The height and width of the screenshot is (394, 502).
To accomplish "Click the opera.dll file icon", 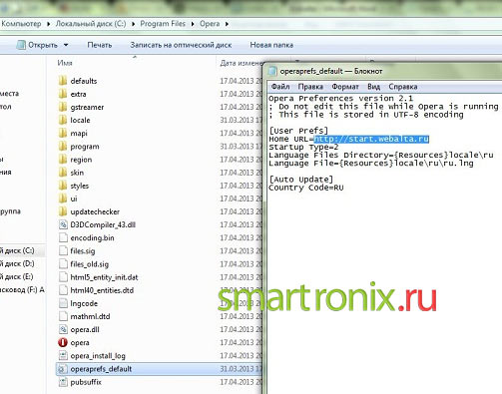I will [x=63, y=329].
